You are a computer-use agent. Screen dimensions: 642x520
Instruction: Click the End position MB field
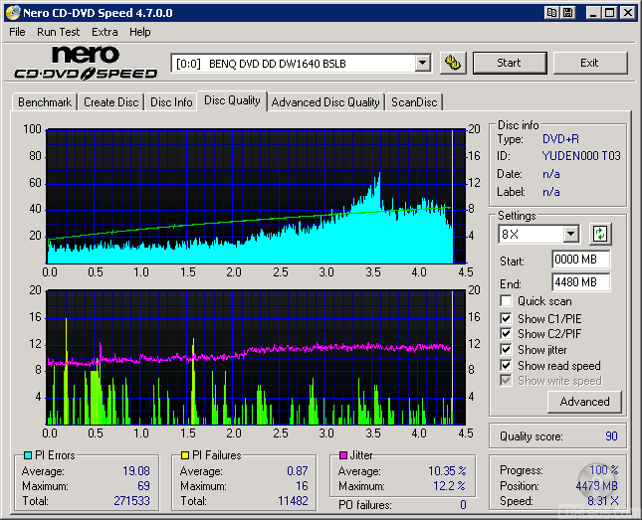pyautogui.click(x=580, y=282)
